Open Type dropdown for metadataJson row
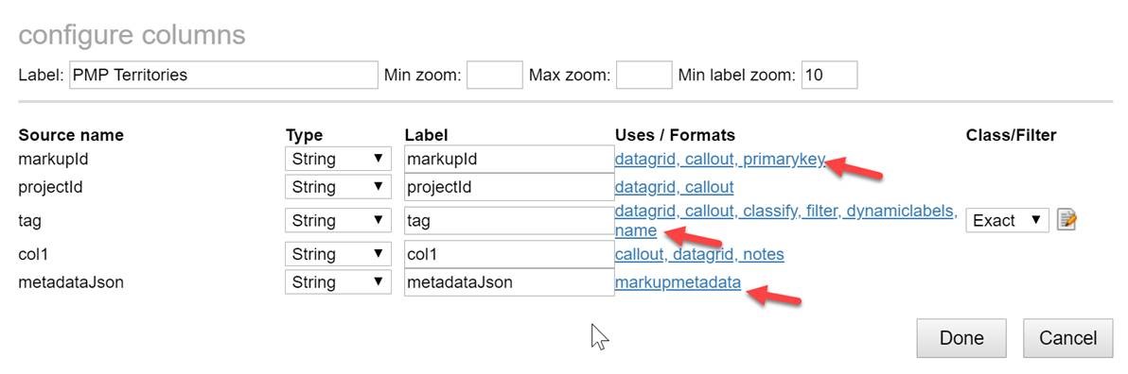 point(338,282)
